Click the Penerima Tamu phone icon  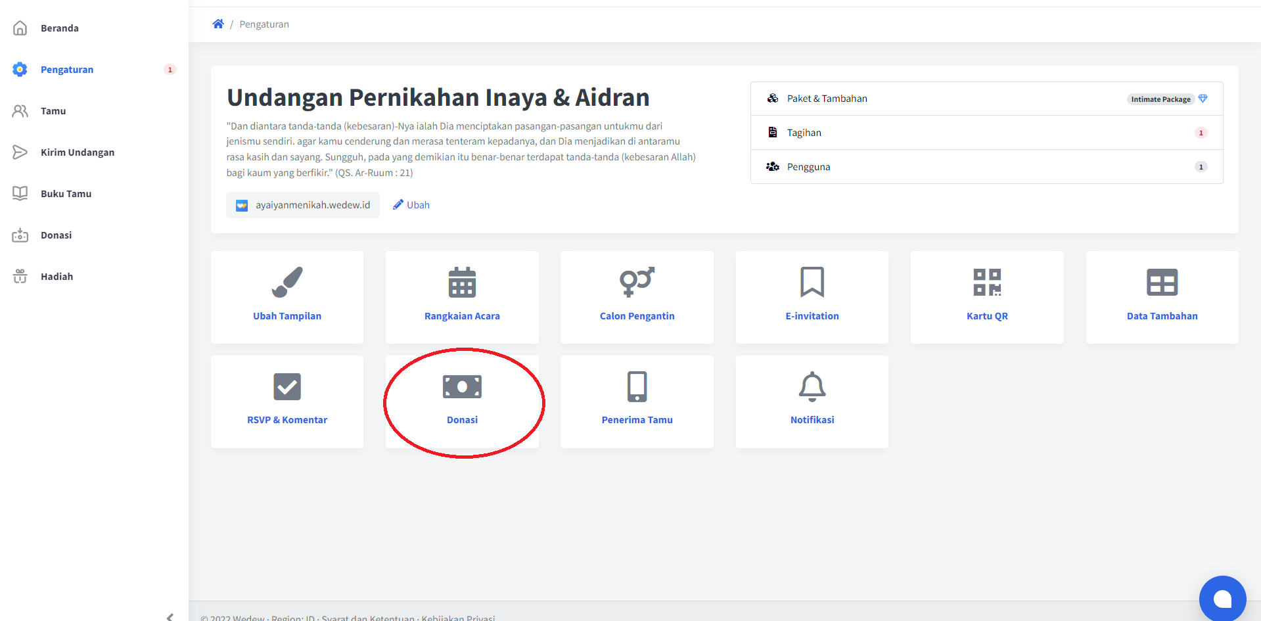coord(637,386)
